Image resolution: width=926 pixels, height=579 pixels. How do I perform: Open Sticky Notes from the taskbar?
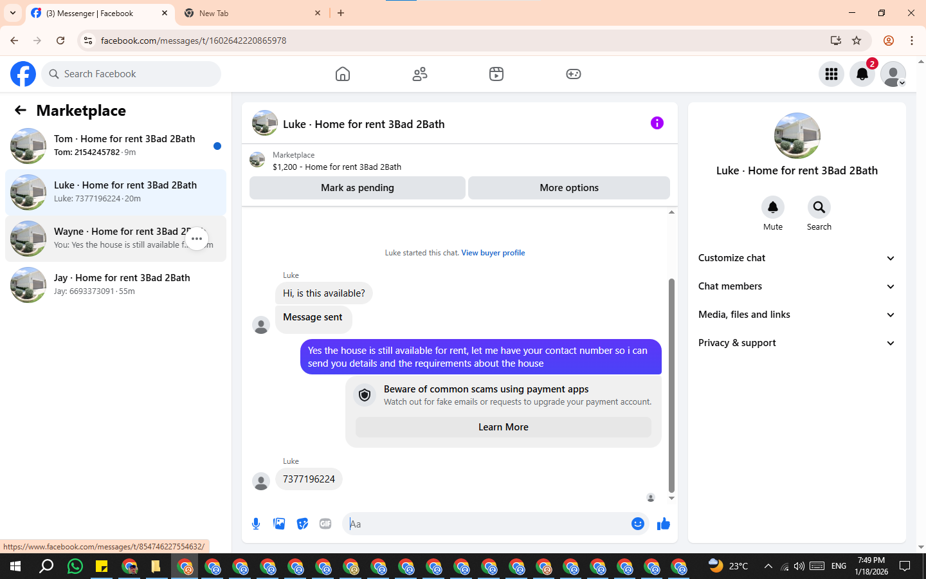[102, 566]
